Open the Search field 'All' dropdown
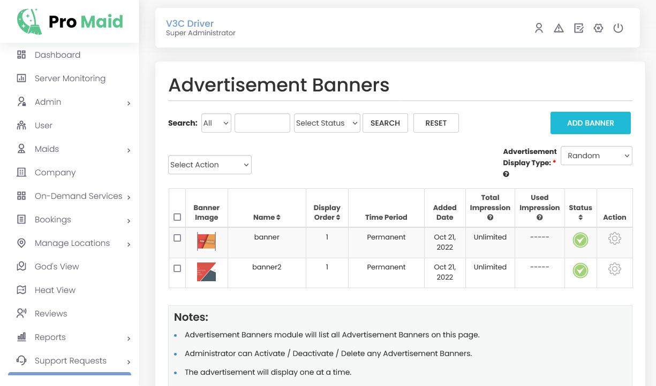 (216, 123)
